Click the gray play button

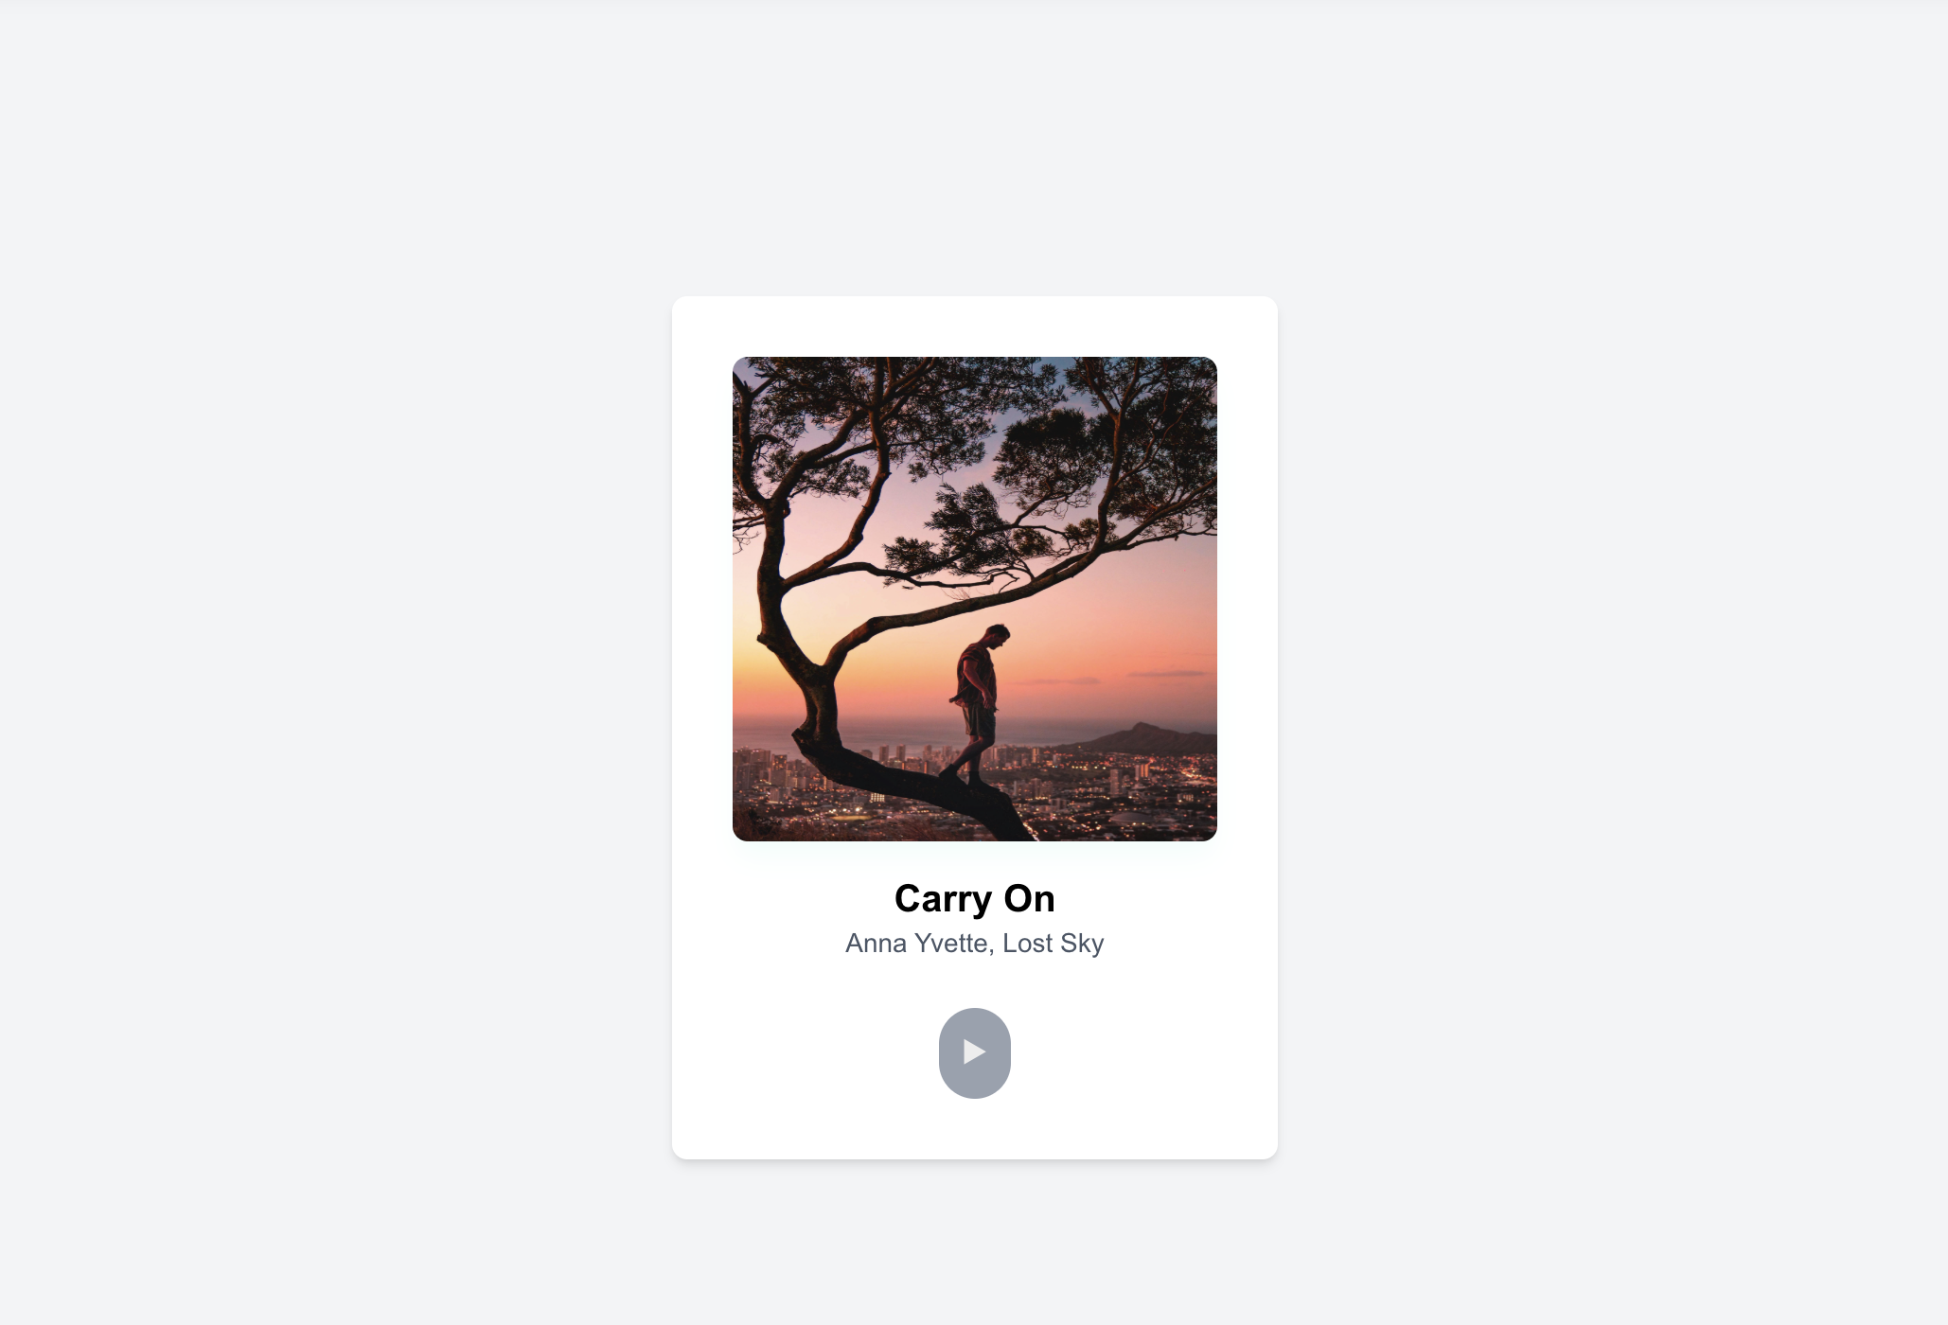pos(974,1052)
